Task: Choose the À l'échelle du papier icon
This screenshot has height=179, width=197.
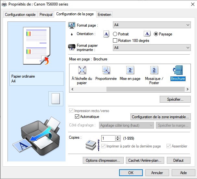Action: click(82, 70)
